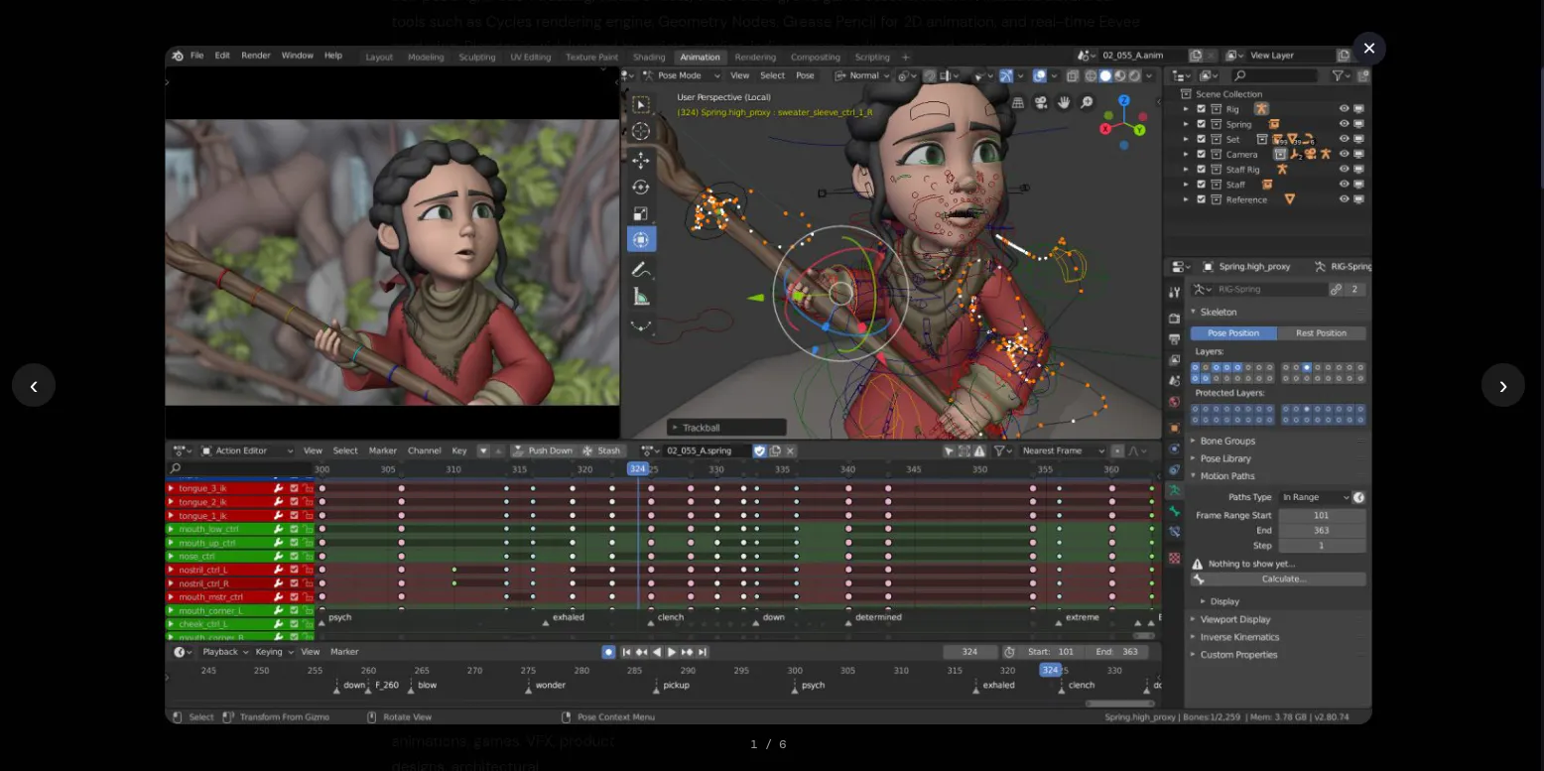Image resolution: width=1544 pixels, height=771 pixels.
Task: Open the Output properties tab icon
Action: point(1175,339)
